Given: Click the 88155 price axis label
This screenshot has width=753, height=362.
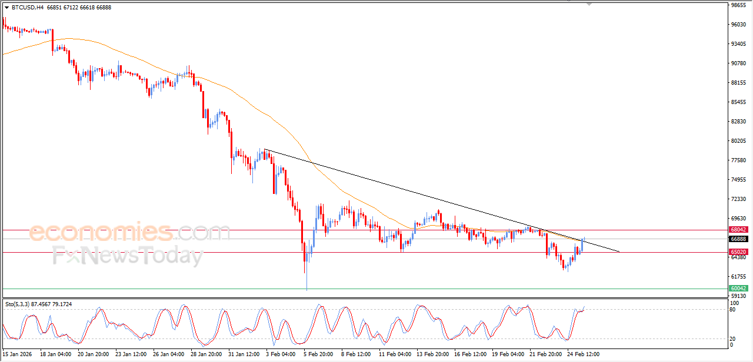Looking at the screenshot, I should 739,83.
